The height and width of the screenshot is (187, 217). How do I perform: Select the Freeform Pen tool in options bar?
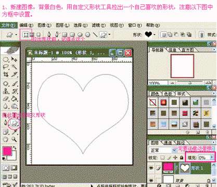(57, 34)
